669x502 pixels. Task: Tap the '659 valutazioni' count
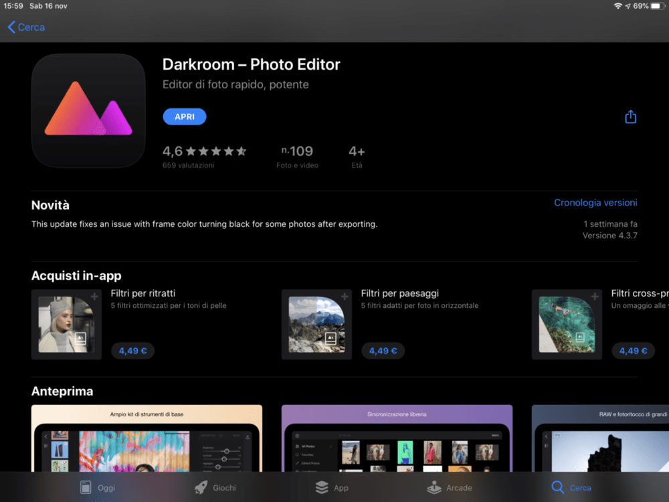(x=188, y=165)
